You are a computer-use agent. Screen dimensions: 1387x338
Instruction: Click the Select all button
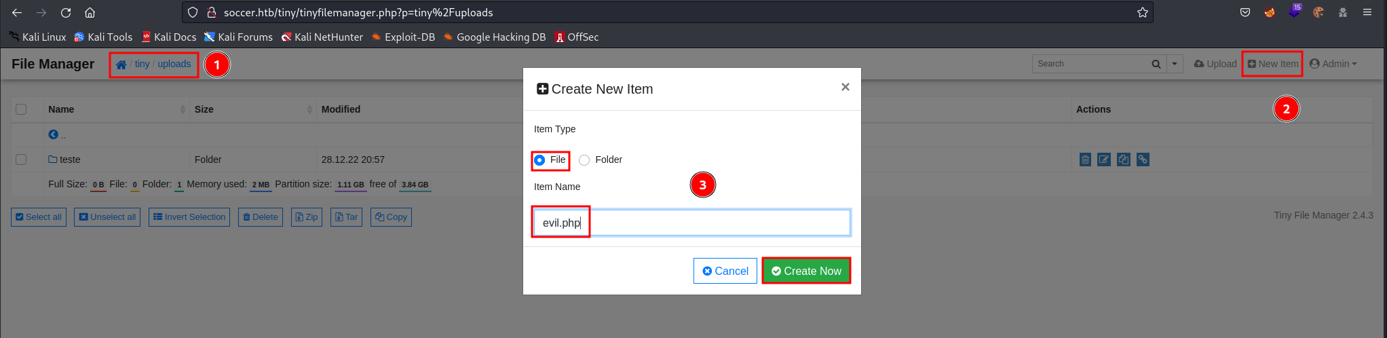coord(39,217)
